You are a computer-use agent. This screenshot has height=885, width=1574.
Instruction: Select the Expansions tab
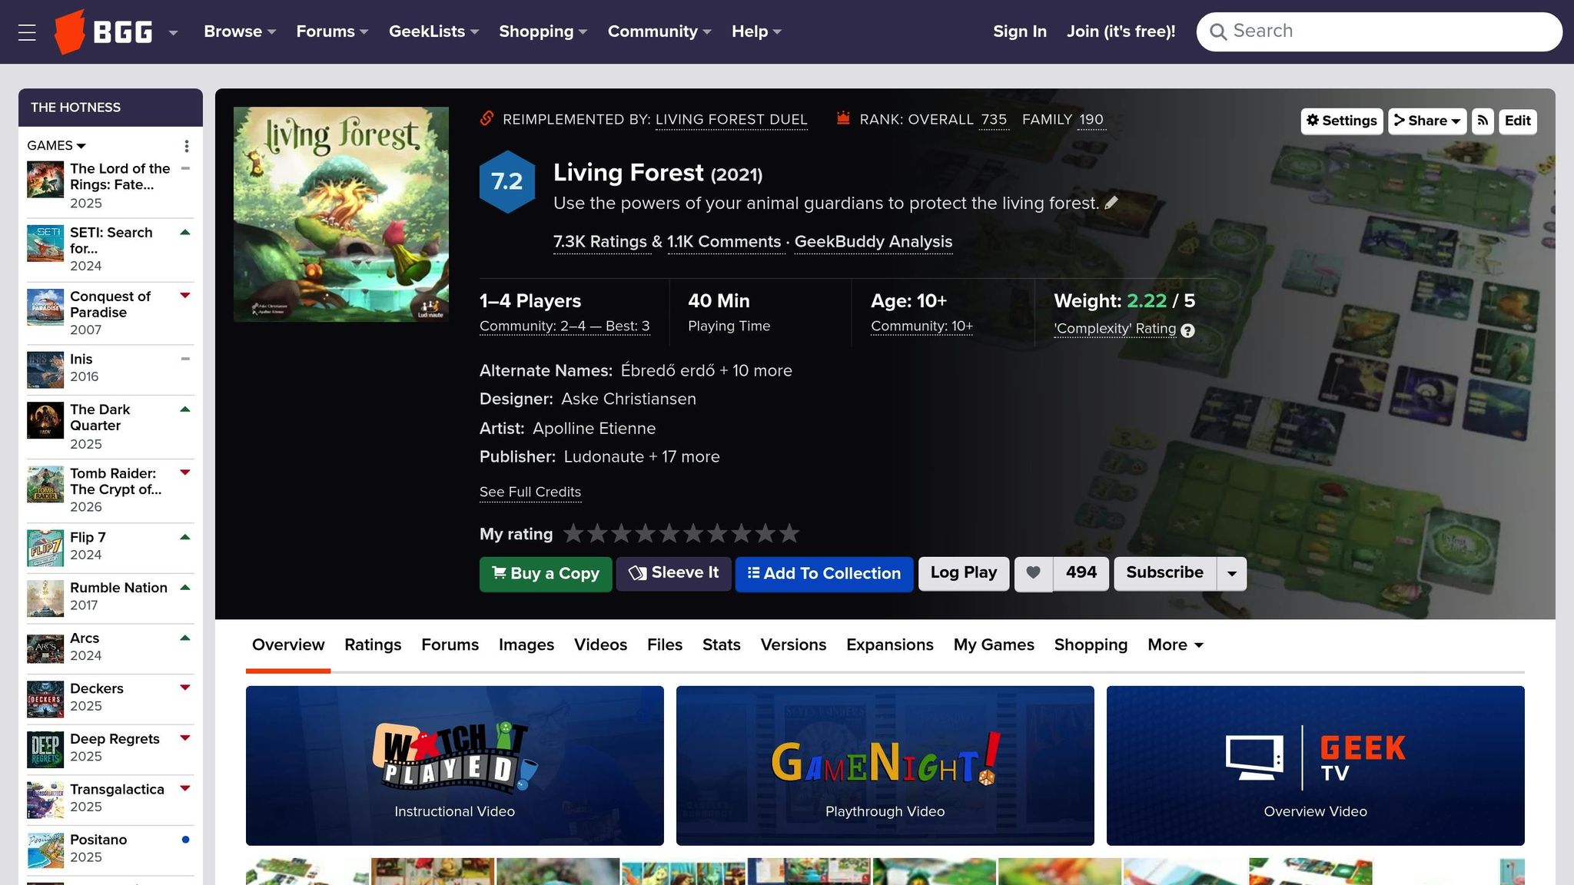(x=890, y=645)
